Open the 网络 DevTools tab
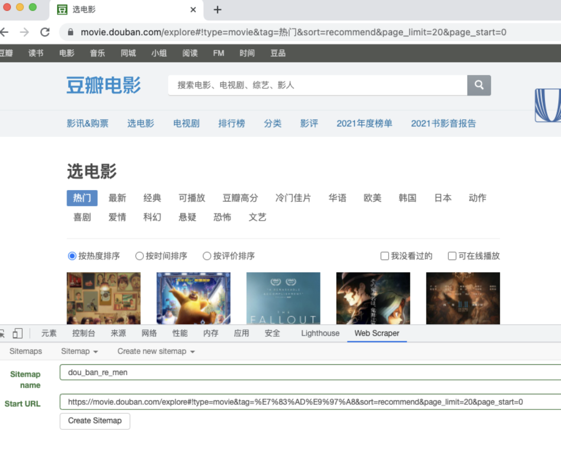Viewport: 561px width, 465px height. coord(149,334)
